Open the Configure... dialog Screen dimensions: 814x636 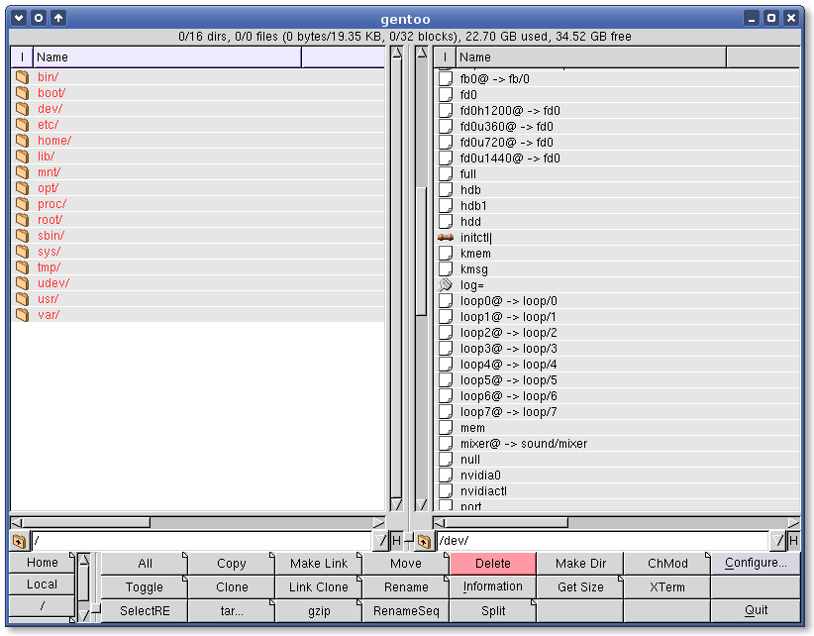756,563
